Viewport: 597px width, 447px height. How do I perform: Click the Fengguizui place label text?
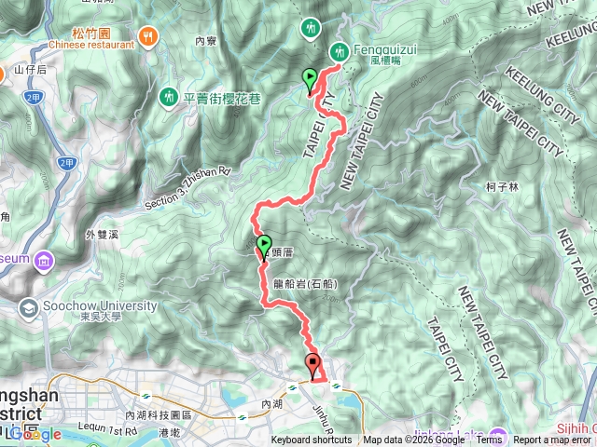pyautogui.click(x=385, y=49)
